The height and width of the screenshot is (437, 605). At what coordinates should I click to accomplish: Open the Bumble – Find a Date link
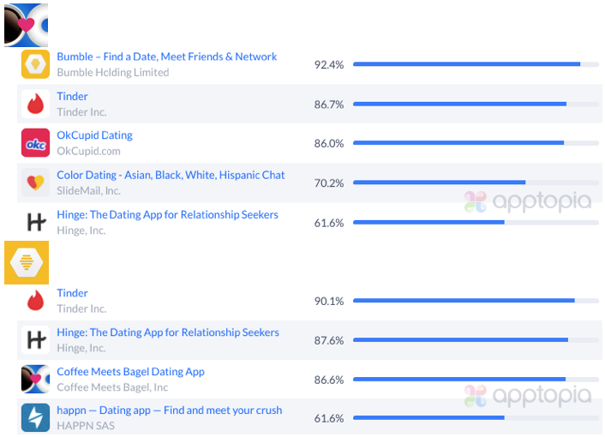(166, 57)
